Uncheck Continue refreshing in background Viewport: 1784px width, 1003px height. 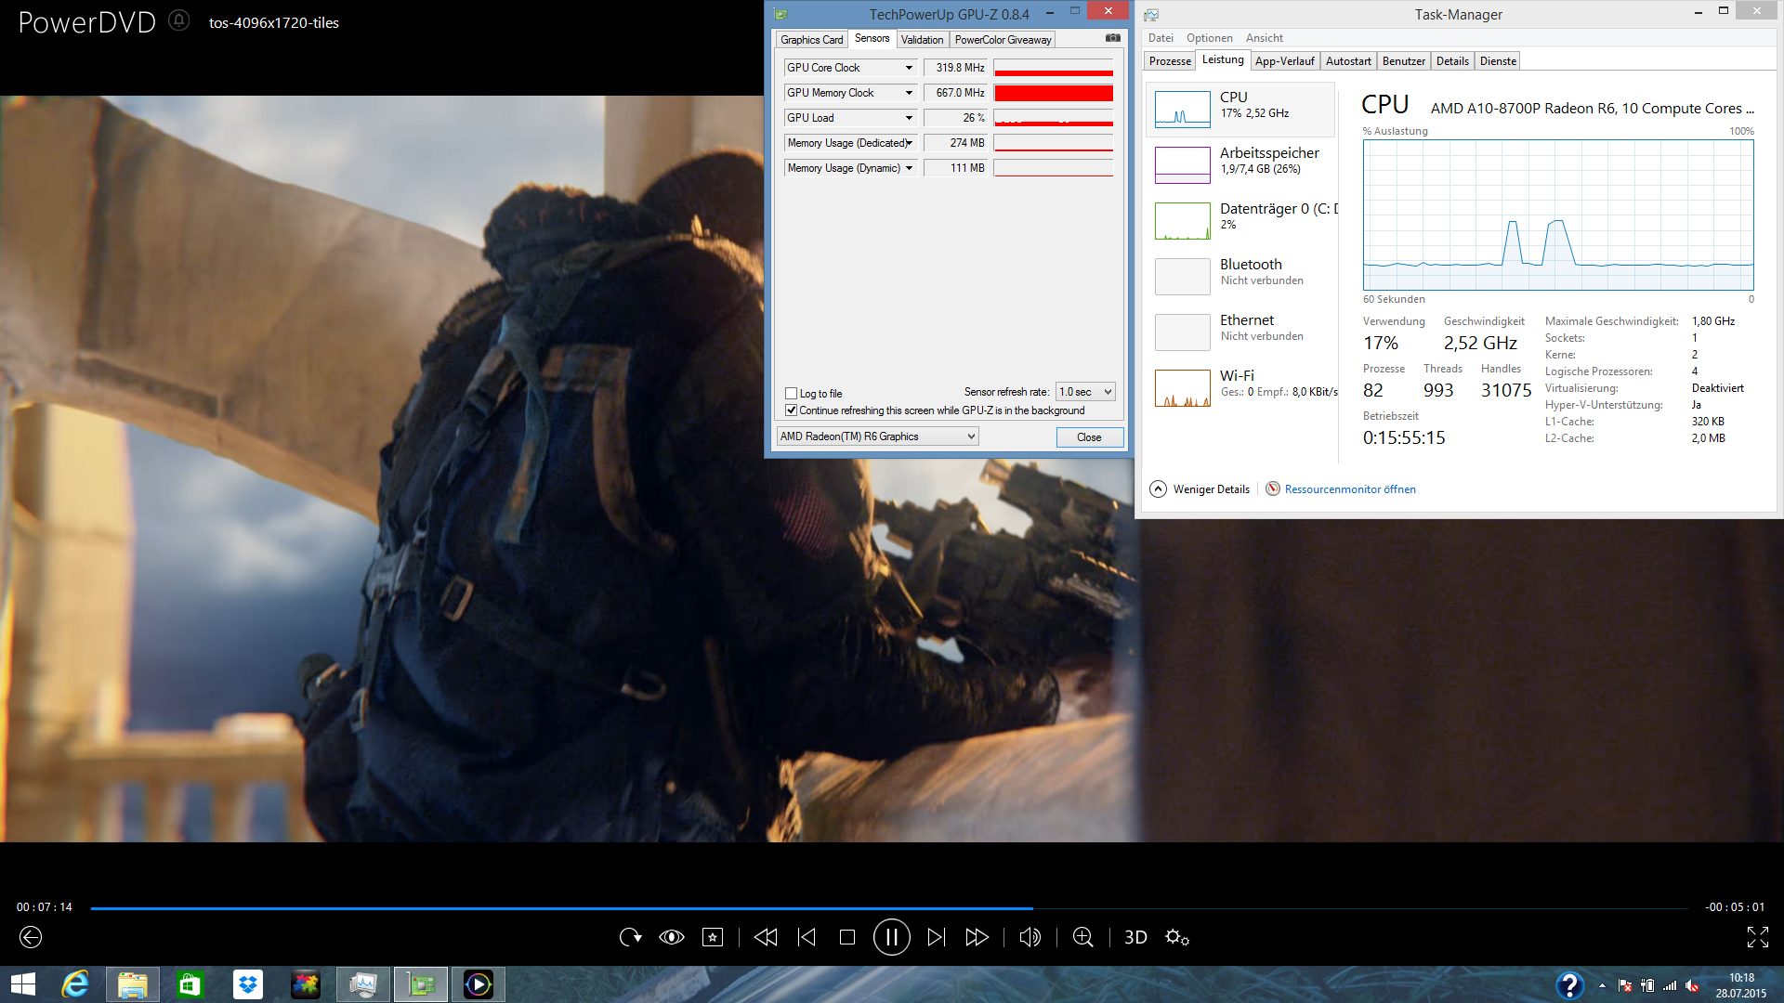tap(792, 410)
